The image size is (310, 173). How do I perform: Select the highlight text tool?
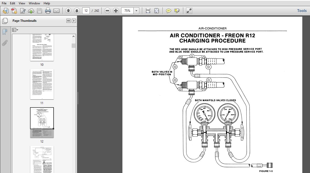[x=177, y=11]
